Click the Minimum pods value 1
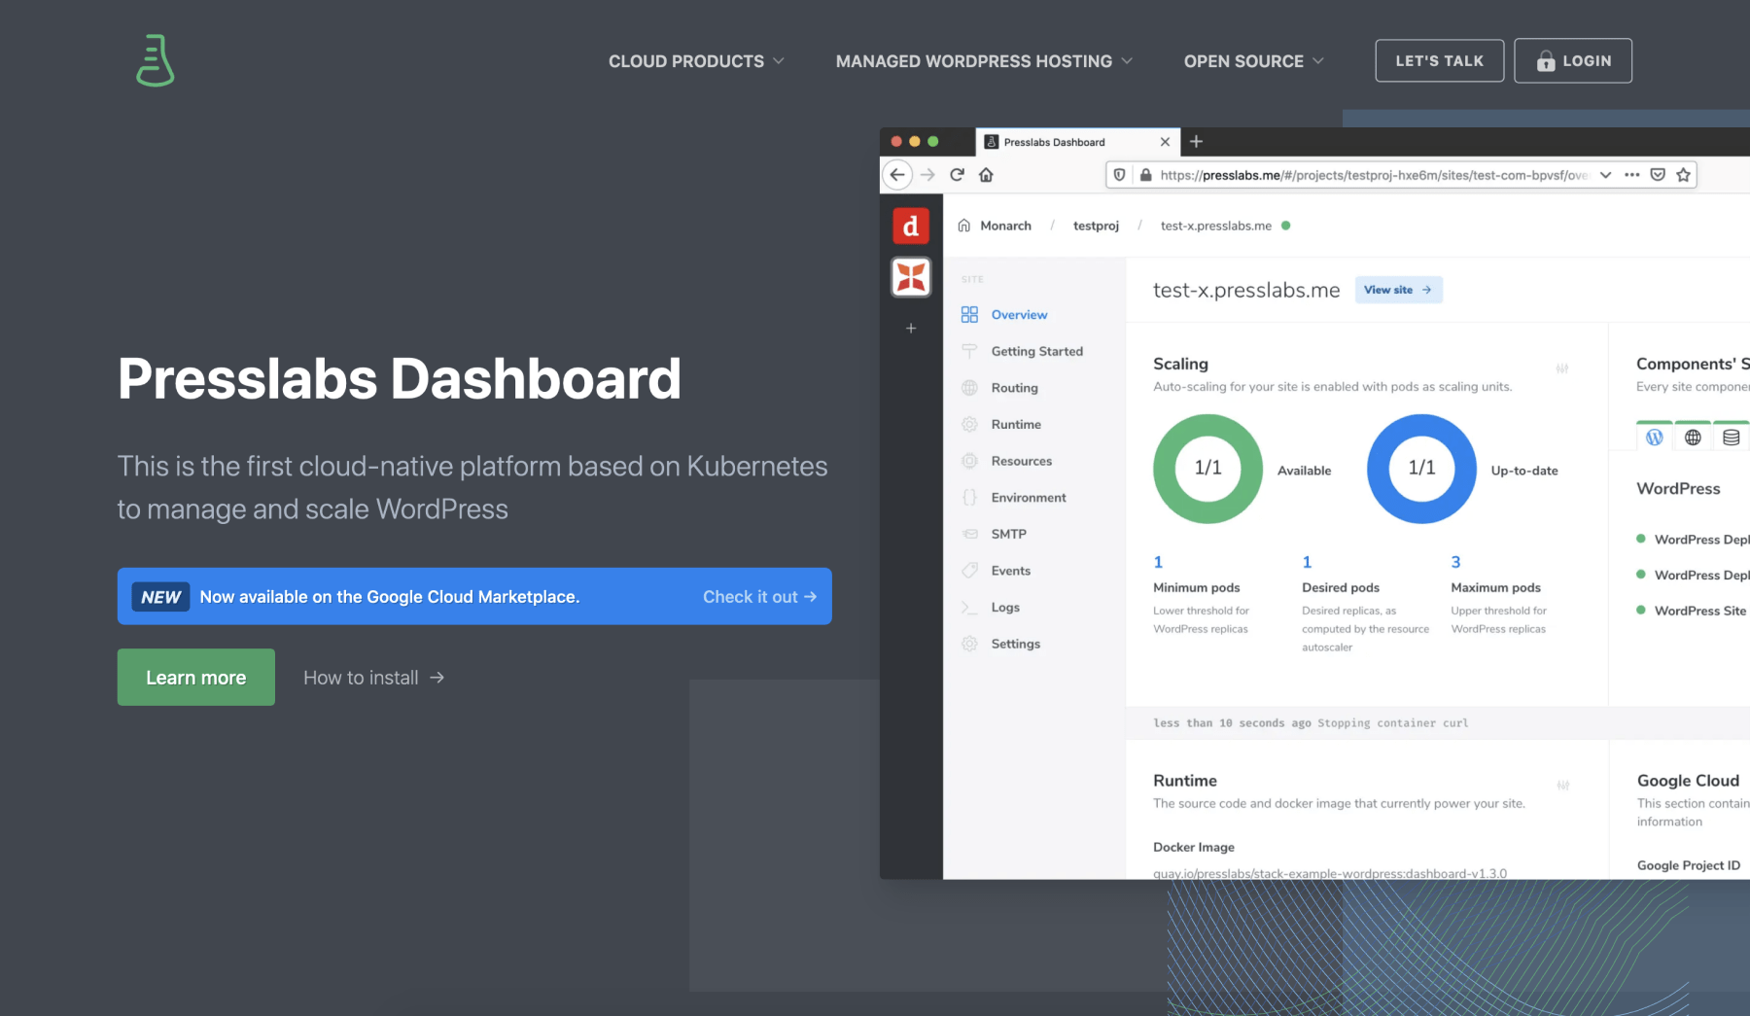The height and width of the screenshot is (1016, 1750). pos(1158,562)
